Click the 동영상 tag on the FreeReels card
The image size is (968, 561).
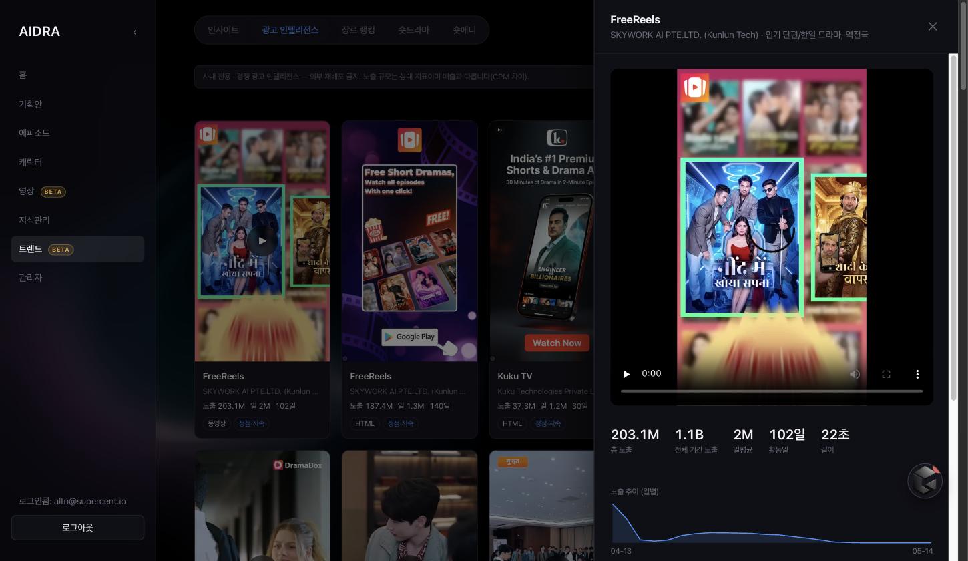point(217,423)
